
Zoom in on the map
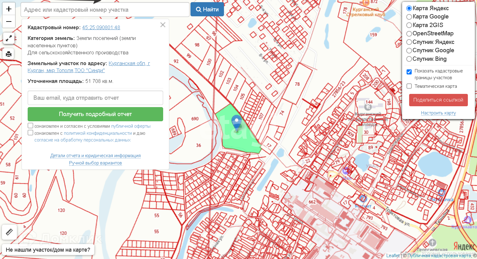point(9,9)
